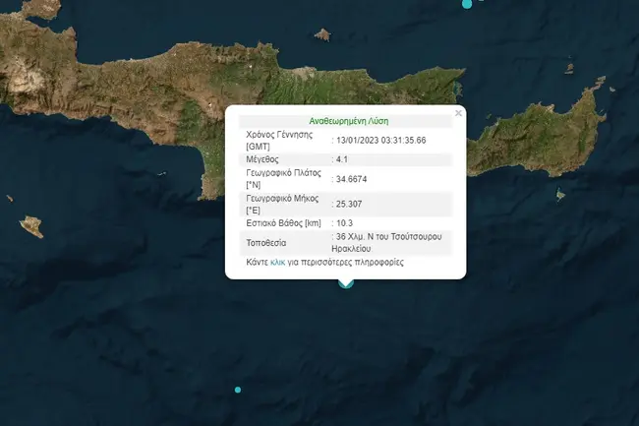
Task: Click the focal depth value 10.3
Action: (347, 225)
